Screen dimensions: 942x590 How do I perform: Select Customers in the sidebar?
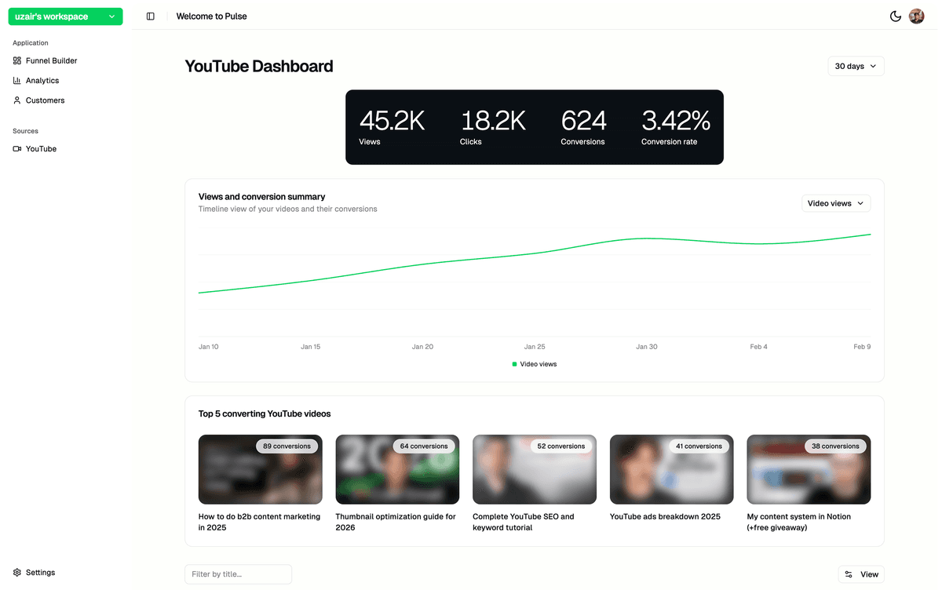(x=45, y=100)
